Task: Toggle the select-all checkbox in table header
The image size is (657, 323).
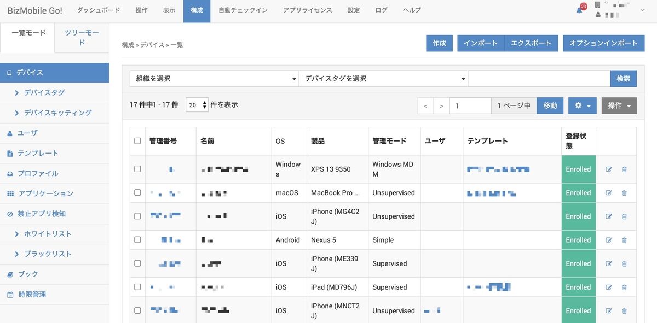Action: (137, 141)
